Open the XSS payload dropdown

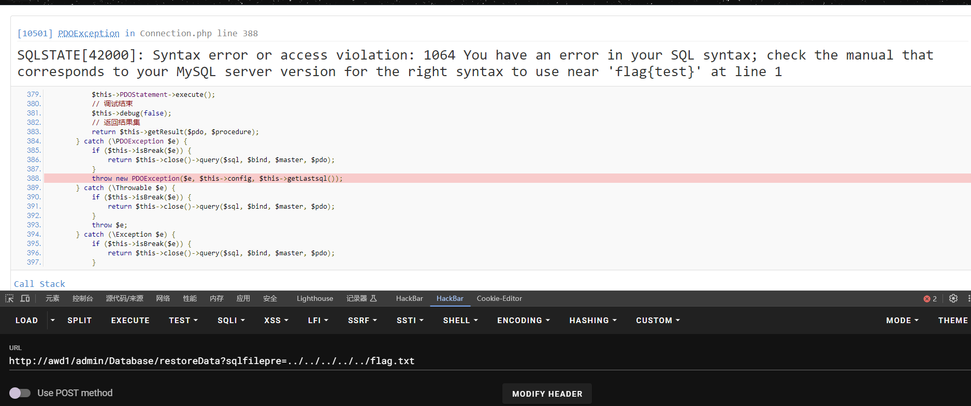click(276, 321)
